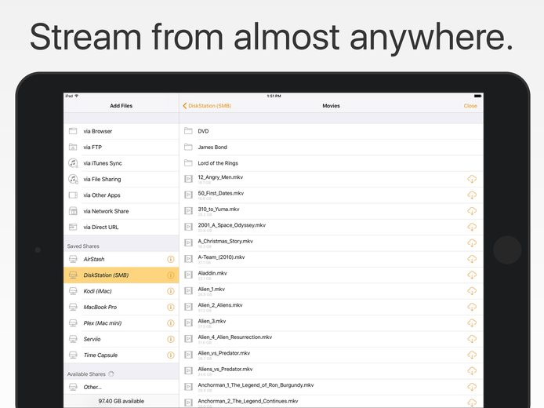Click cloud download icon for A-Team_(2010).mkv
This screenshot has height=408, width=544.
(471, 259)
